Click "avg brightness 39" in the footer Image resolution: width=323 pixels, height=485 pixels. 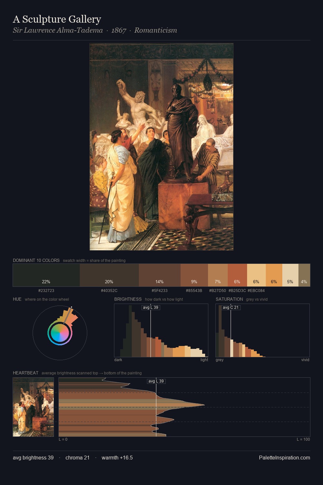pos(33,458)
